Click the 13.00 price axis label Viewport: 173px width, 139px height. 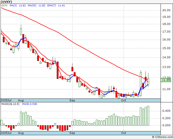coord(166,67)
